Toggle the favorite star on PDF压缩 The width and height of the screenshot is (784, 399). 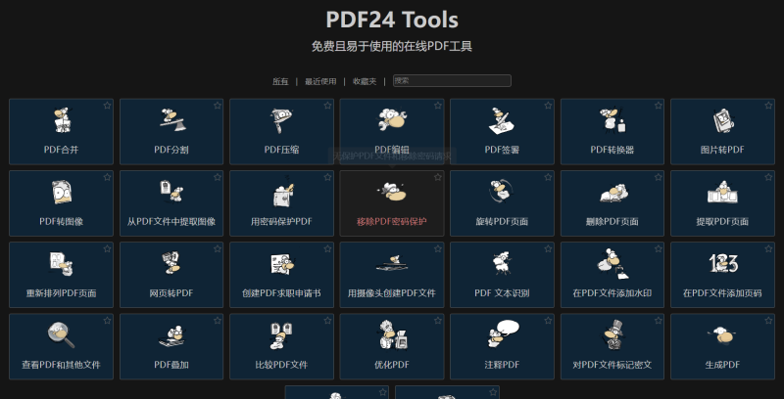point(327,106)
